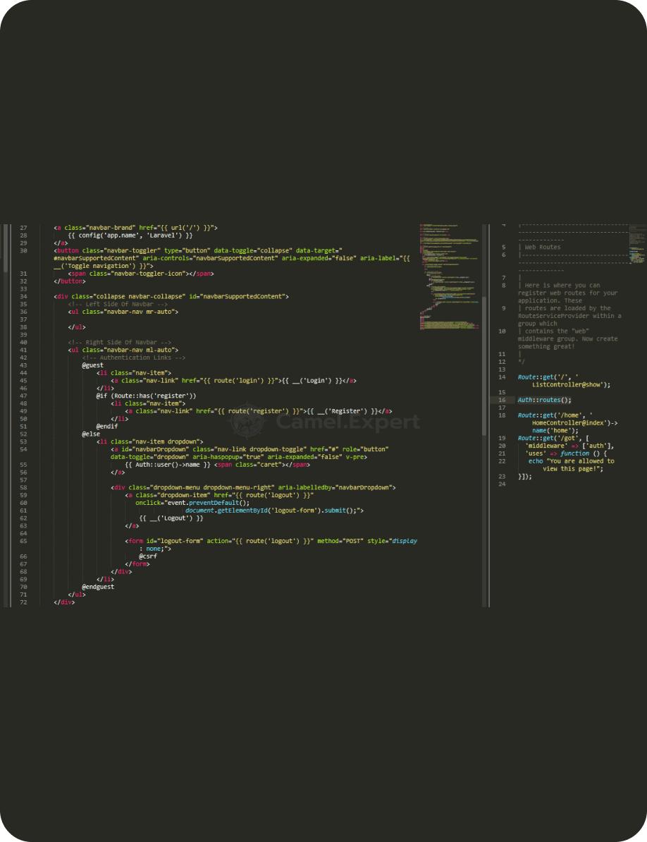Click the 'Right Side Of Navbar' comment

click(120, 342)
